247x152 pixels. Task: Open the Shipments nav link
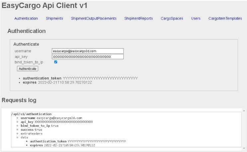[x=54, y=18]
